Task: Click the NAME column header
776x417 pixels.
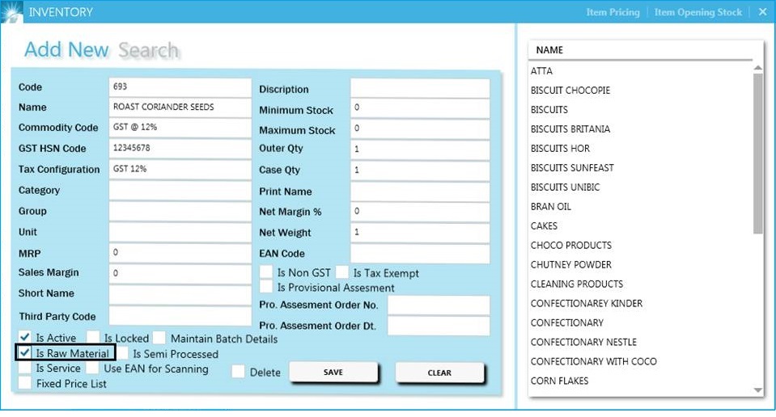Action: pyautogui.click(x=549, y=50)
